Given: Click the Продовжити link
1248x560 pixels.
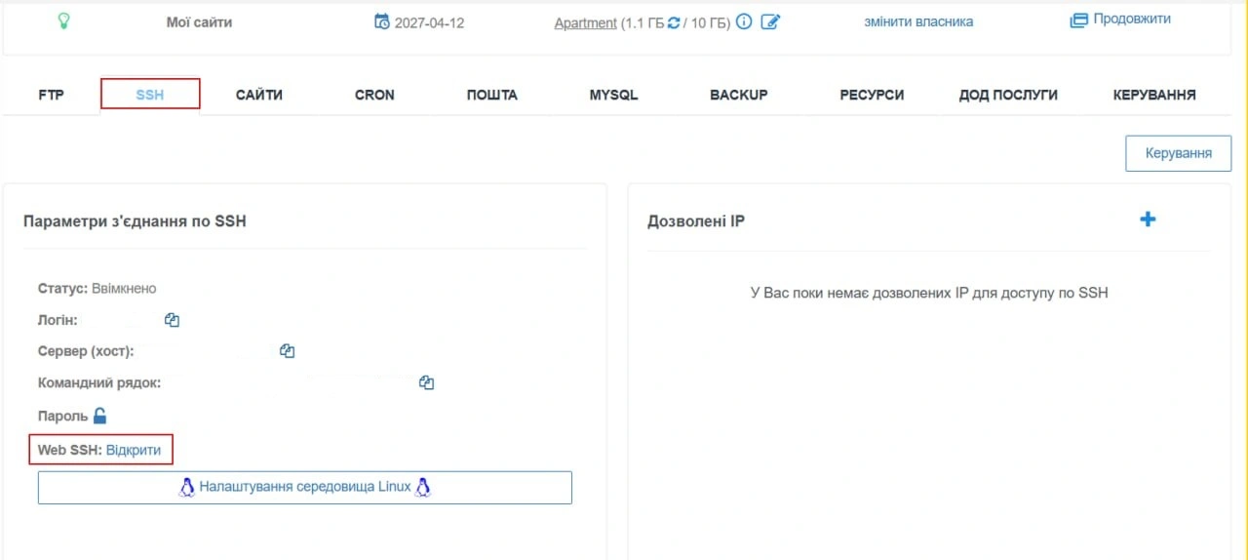Looking at the screenshot, I should 1132,19.
